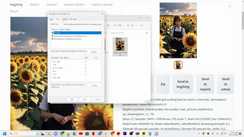Close the properties dialog with X
Image resolution: width=244 pixels, height=137 pixels.
coord(102,14)
